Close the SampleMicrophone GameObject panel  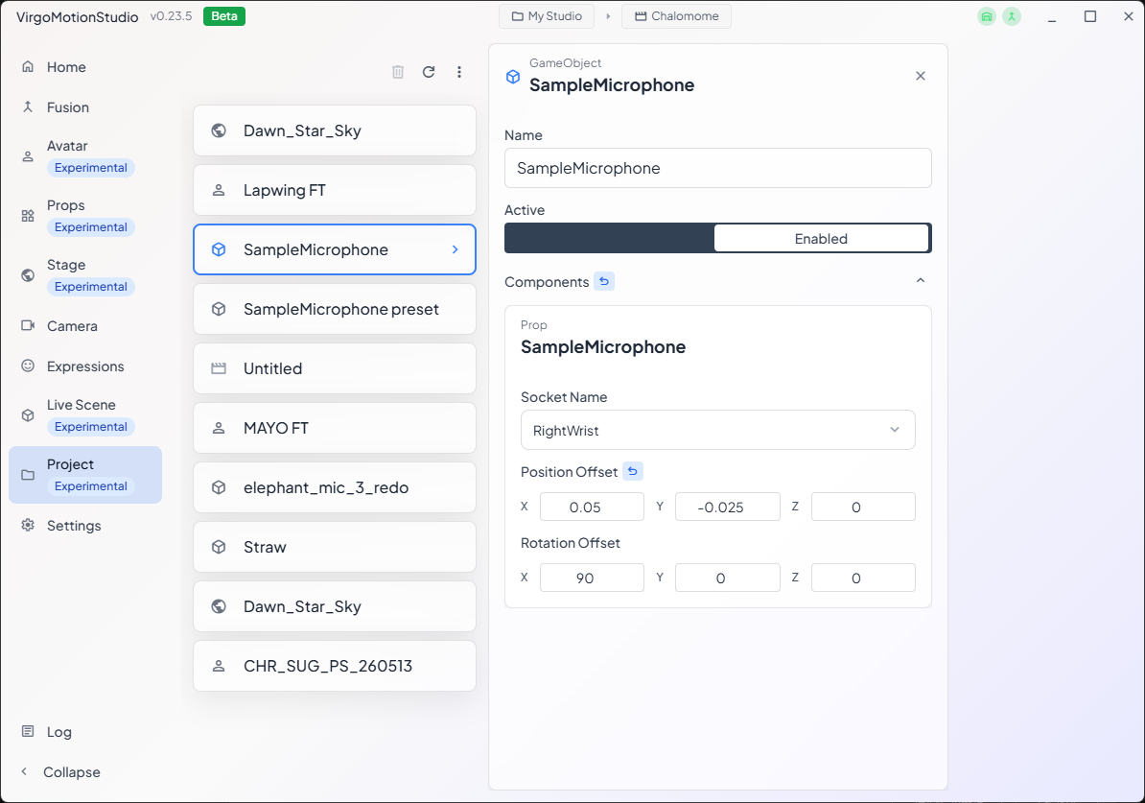920,76
